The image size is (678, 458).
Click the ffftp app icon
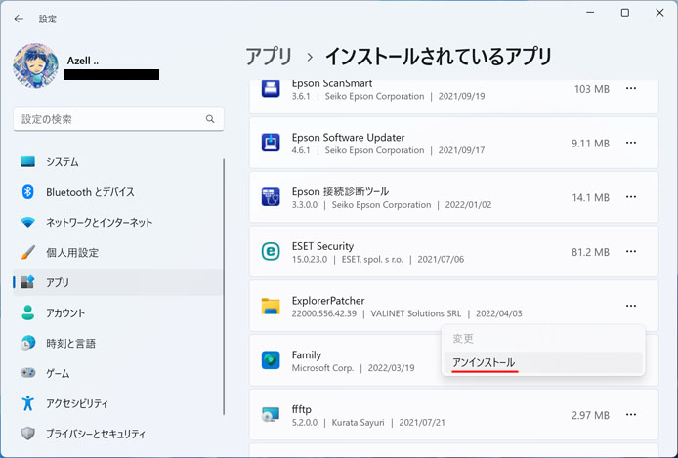click(271, 415)
